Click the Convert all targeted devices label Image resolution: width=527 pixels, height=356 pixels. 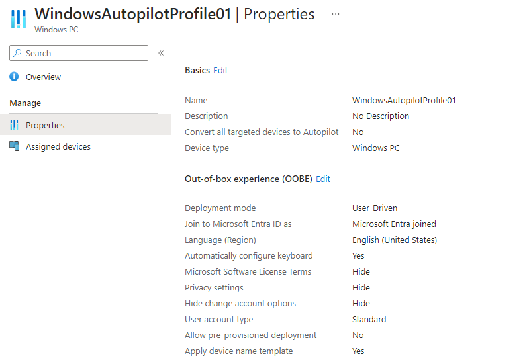[262, 132]
